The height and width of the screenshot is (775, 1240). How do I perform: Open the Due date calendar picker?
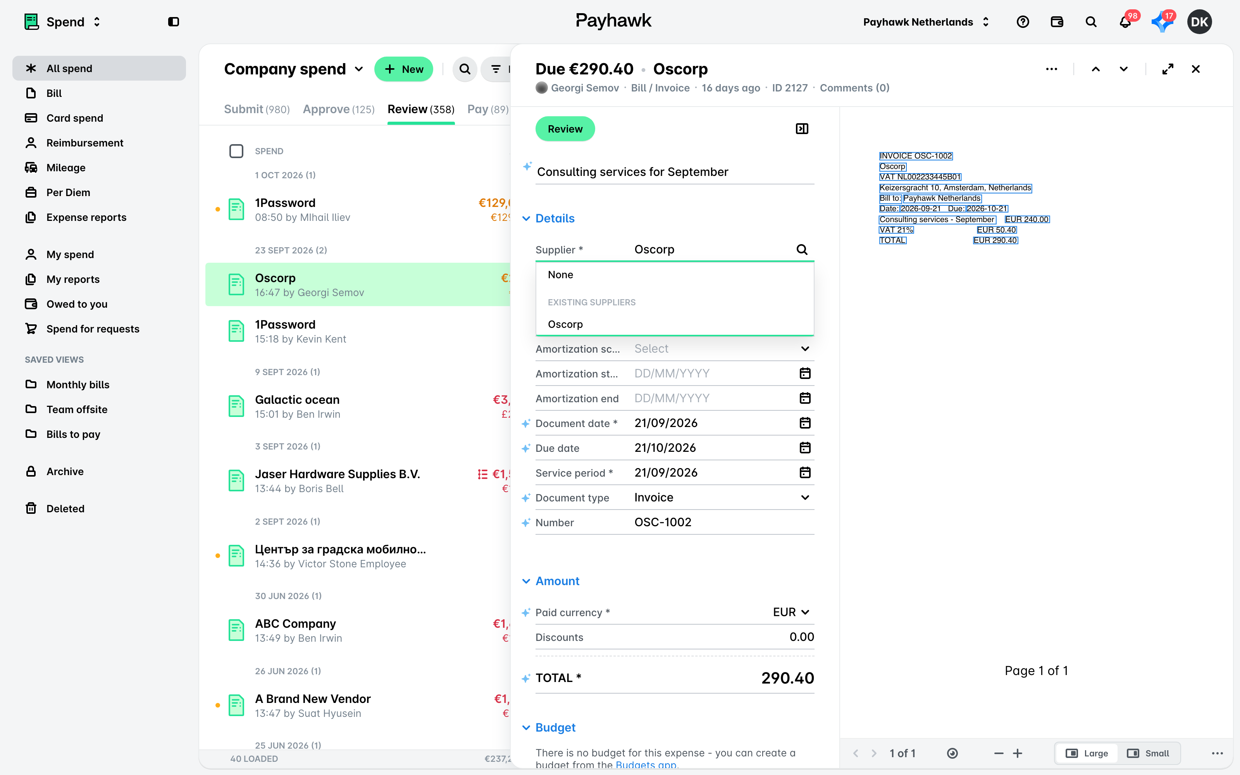coord(805,448)
